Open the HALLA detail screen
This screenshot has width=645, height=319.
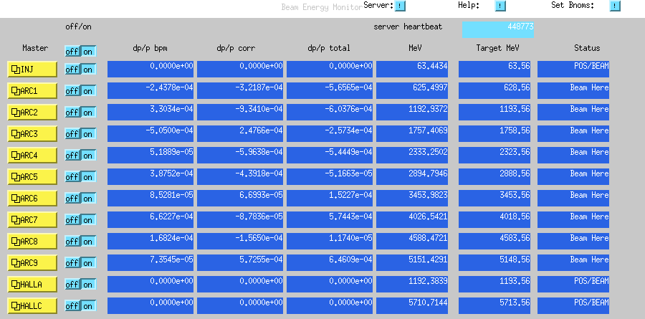pos(32,284)
